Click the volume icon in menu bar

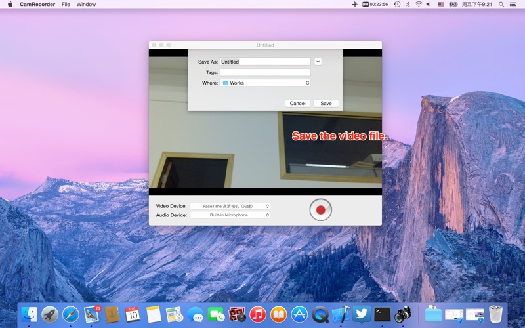click(429, 5)
